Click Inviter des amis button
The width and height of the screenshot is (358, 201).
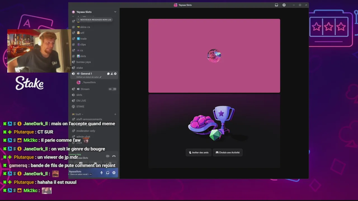click(x=199, y=152)
